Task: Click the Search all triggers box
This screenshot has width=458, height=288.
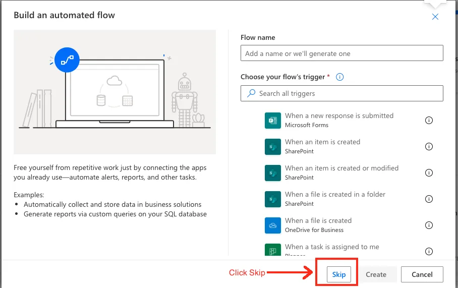Action: pos(342,93)
